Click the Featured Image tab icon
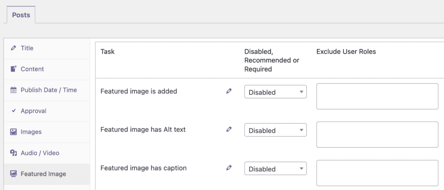The height and width of the screenshot is (190, 444). point(13,174)
